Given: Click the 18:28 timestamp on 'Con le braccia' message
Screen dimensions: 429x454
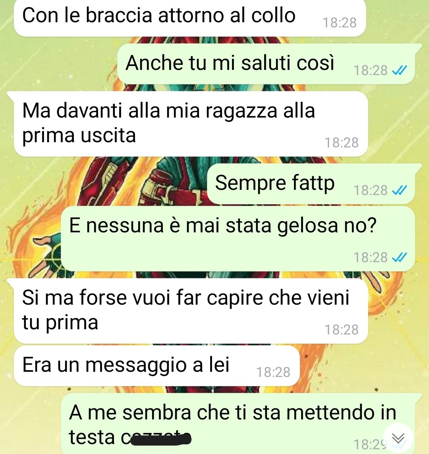Looking at the screenshot, I should coord(340,23).
